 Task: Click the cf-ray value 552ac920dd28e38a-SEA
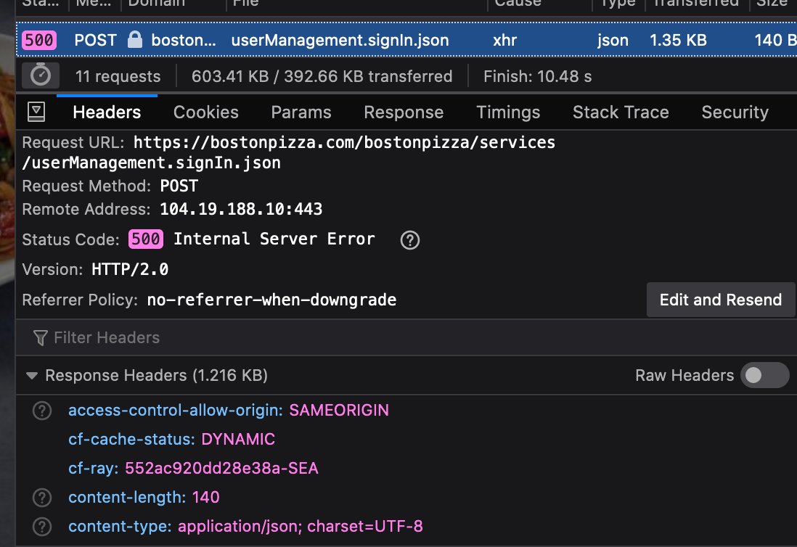click(221, 468)
